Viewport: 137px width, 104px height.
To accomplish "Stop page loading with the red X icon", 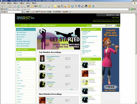I will coord(15,6).
